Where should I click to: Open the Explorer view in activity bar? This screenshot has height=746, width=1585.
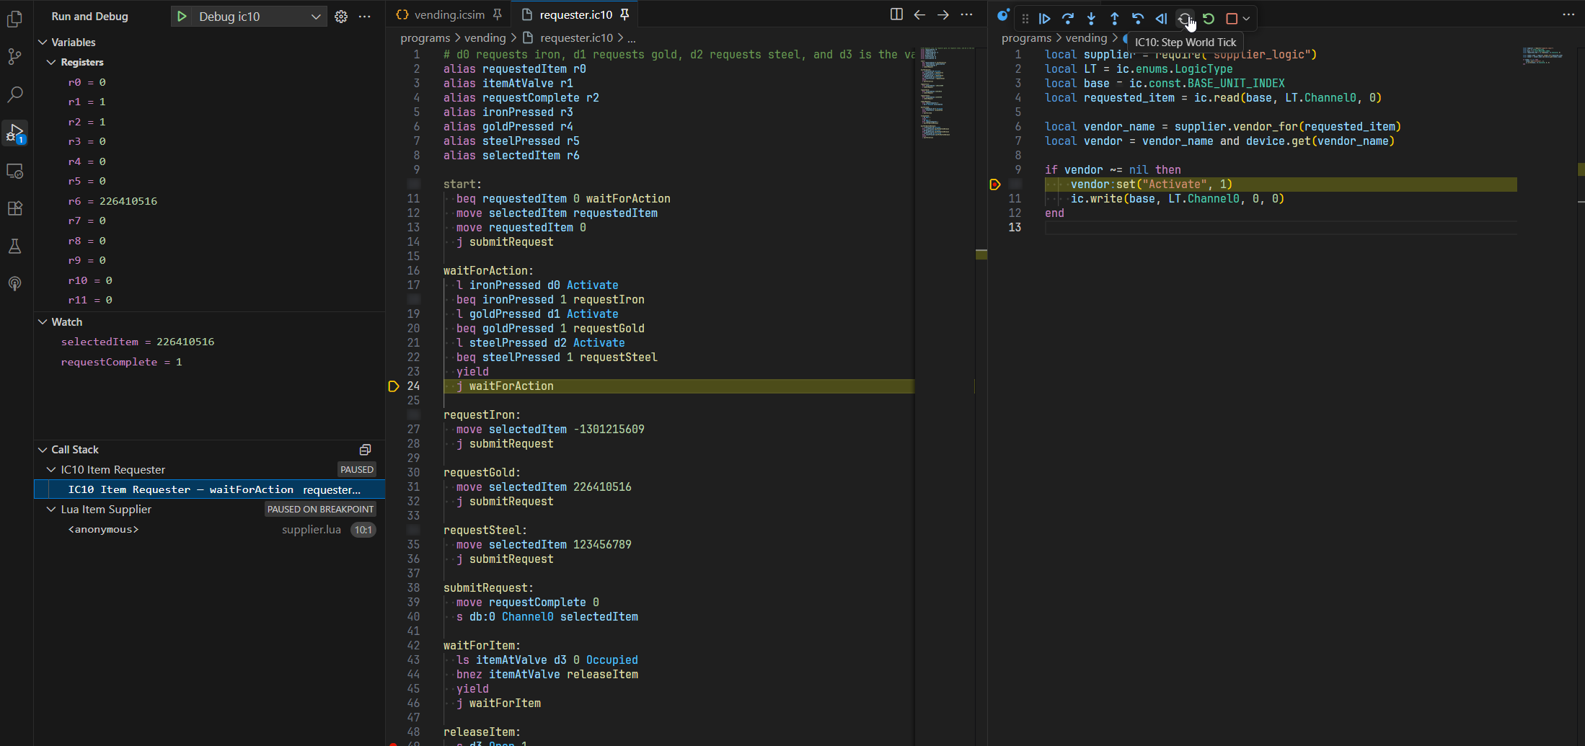click(14, 19)
